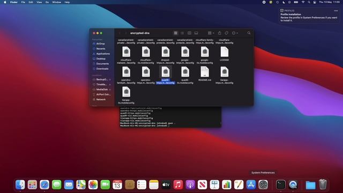This screenshot has width=343, height=193.
Task: Switch Finder to column view
Action: (189, 33)
